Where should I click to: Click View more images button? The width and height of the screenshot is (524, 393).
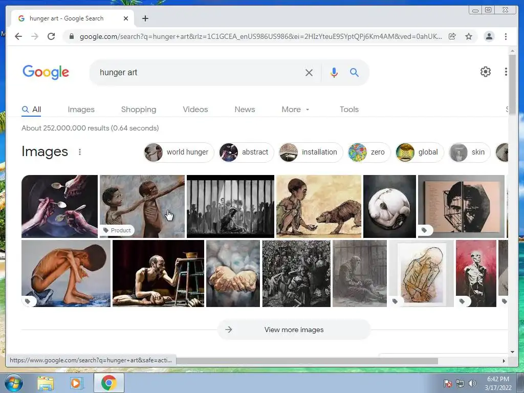tap(294, 330)
